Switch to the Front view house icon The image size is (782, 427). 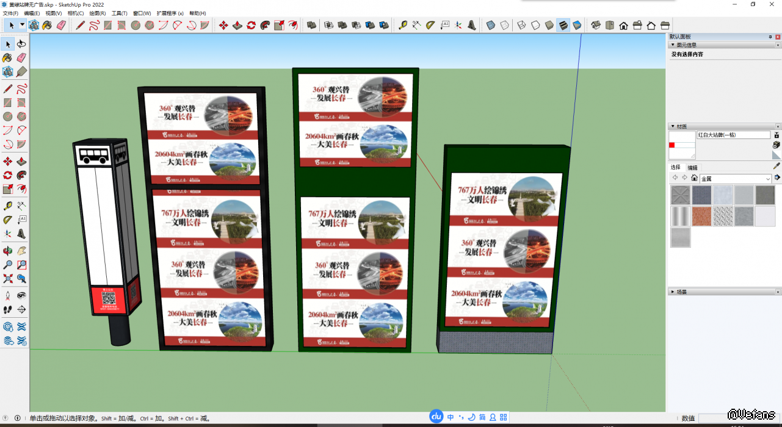[x=624, y=25]
